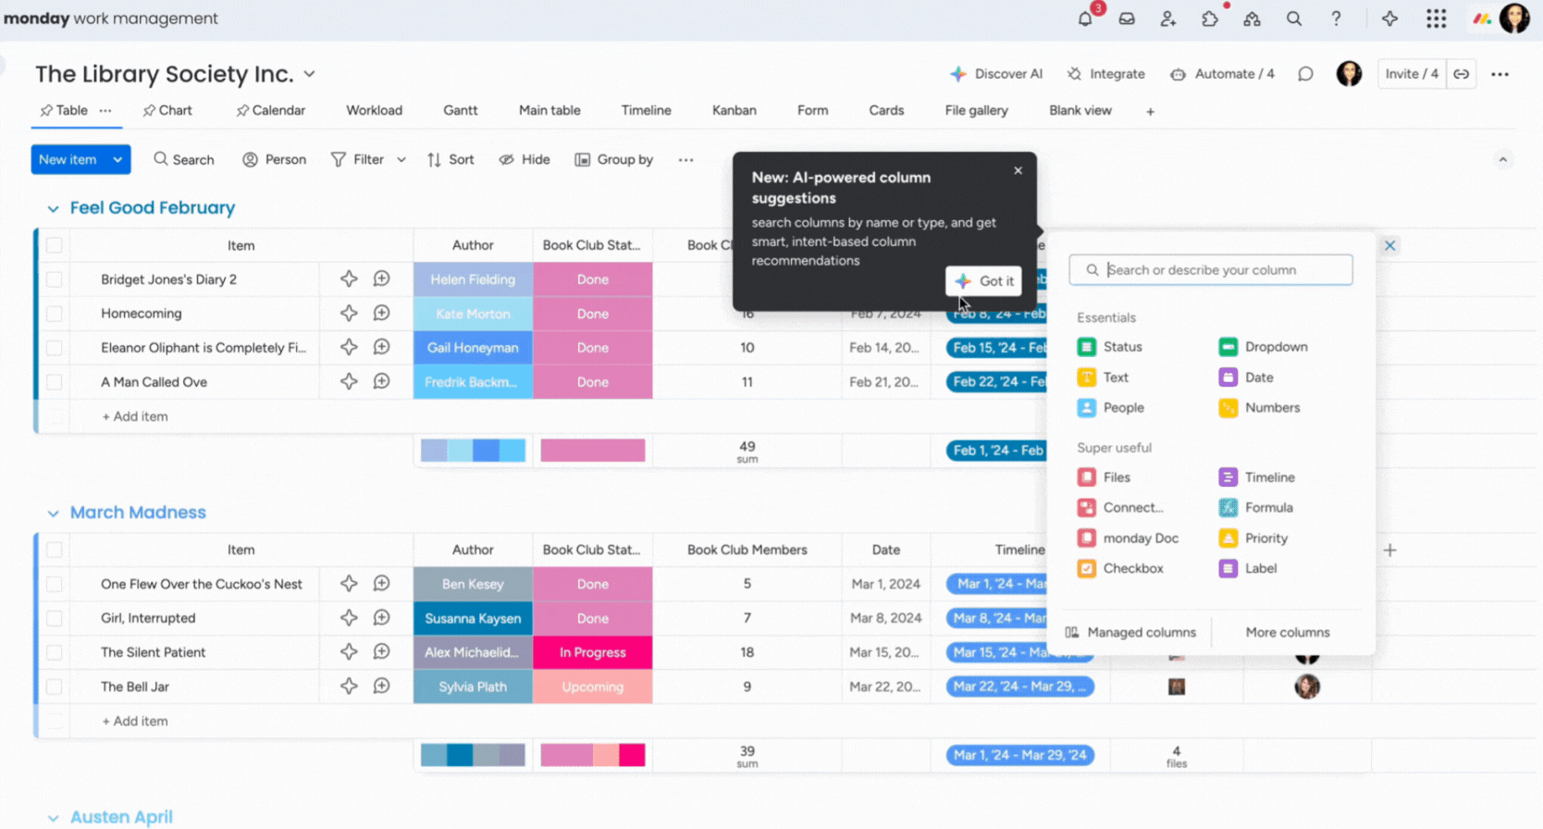Switch to the Kanban view tab
Viewport: 1543px width, 829px height.
(x=734, y=110)
